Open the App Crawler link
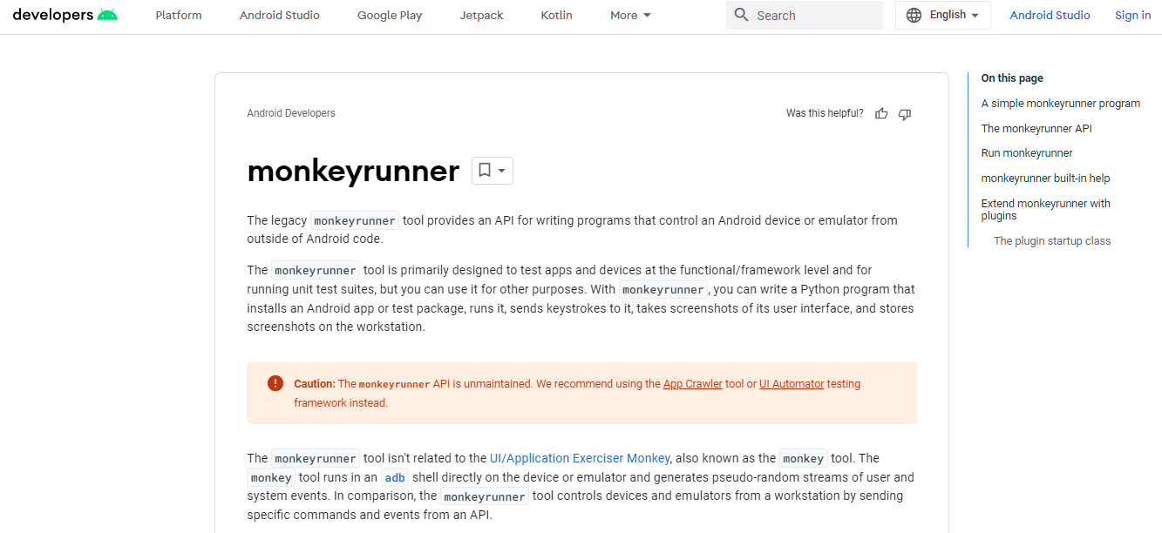This screenshot has width=1162, height=533. click(x=692, y=383)
